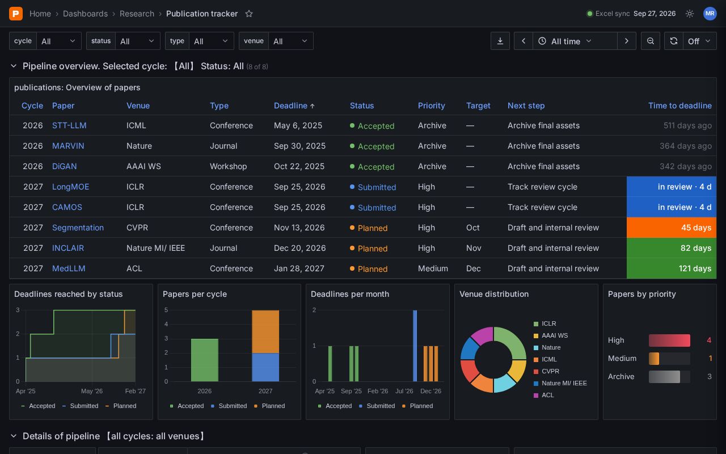Toggle Planned series in Deadlines per month legend

point(417,406)
